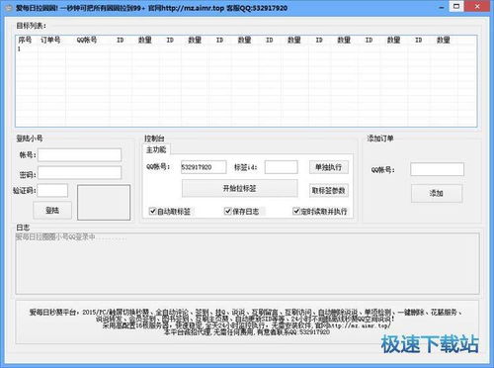
Task: Click the QQ帐号 field containing 532917920
Action: (x=204, y=167)
